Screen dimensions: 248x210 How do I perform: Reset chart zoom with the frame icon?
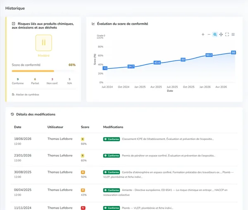coord(227,34)
